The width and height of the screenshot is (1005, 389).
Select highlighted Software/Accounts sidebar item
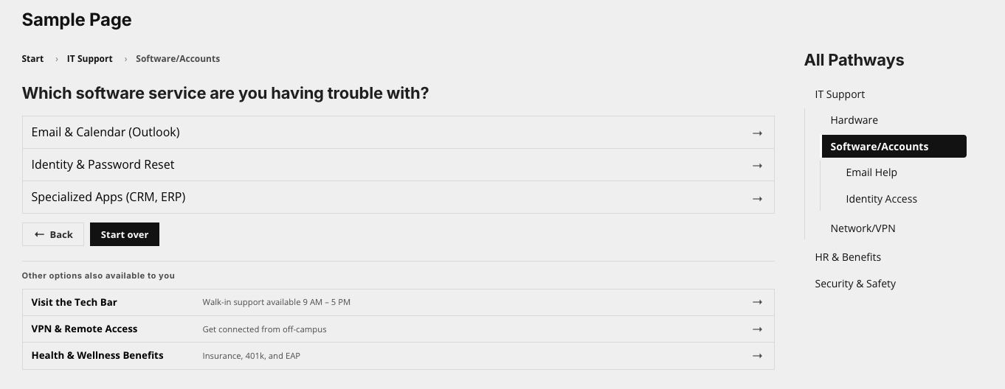894,146
